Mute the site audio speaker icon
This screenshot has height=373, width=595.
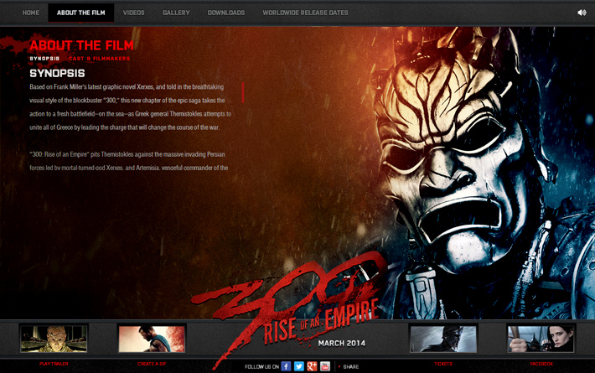pos(582,13)
